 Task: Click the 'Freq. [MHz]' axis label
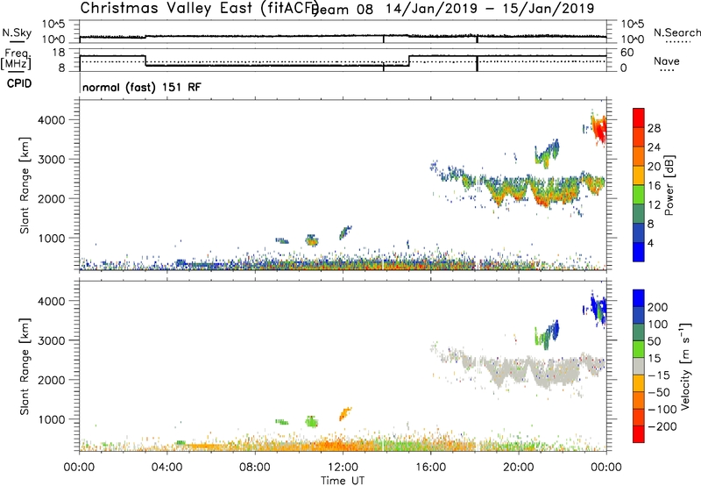[x=16, y=59]
